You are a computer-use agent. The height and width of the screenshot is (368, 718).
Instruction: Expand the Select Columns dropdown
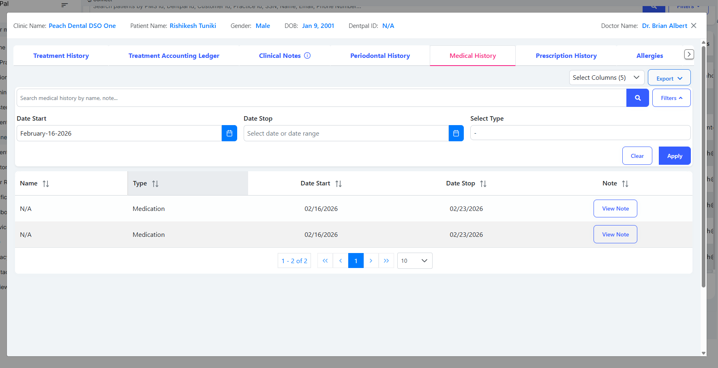606,77
